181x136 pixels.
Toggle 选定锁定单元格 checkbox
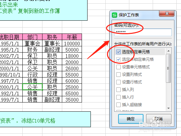click(118, 52)
